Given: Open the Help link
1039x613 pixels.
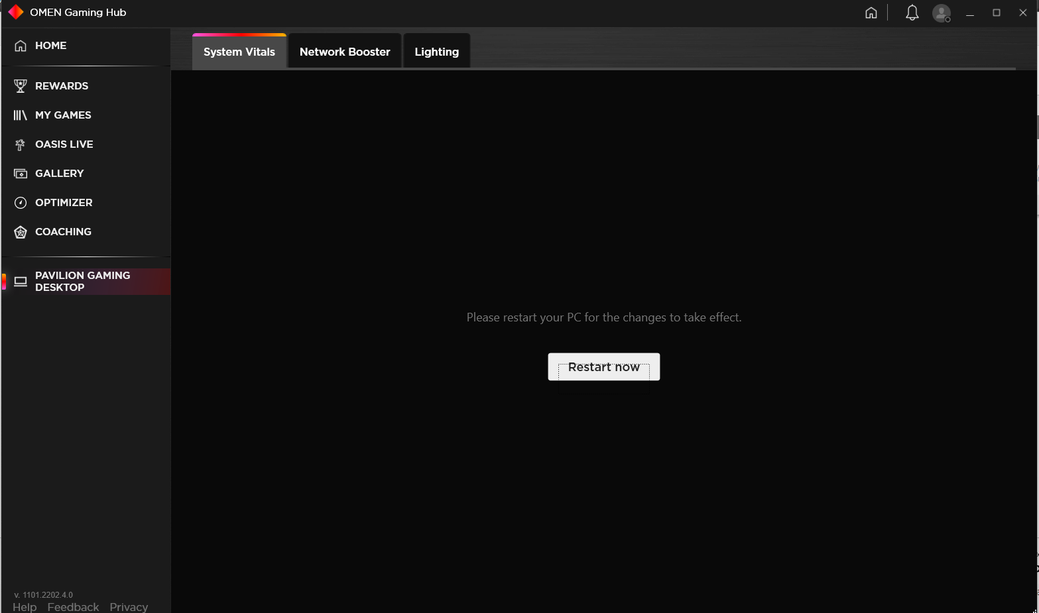Looking at the screenshot, I should coord(25,606).
